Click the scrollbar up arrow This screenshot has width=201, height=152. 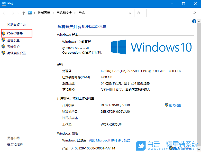(199, 21)
